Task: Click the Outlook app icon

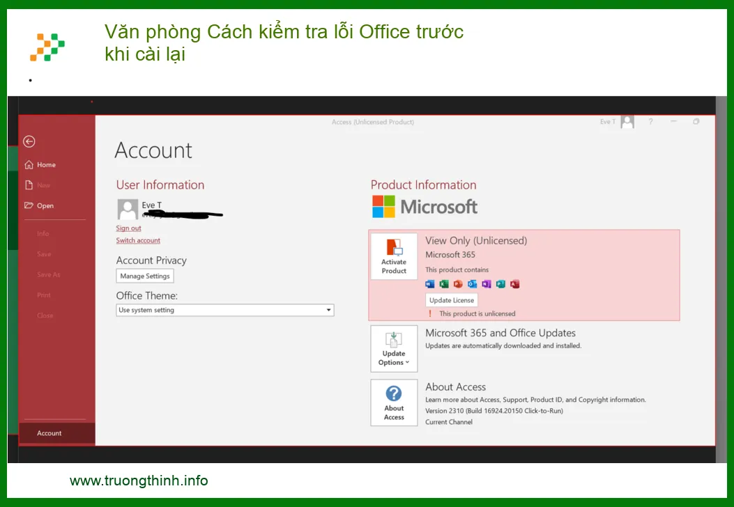Action: tap(473, 284)
